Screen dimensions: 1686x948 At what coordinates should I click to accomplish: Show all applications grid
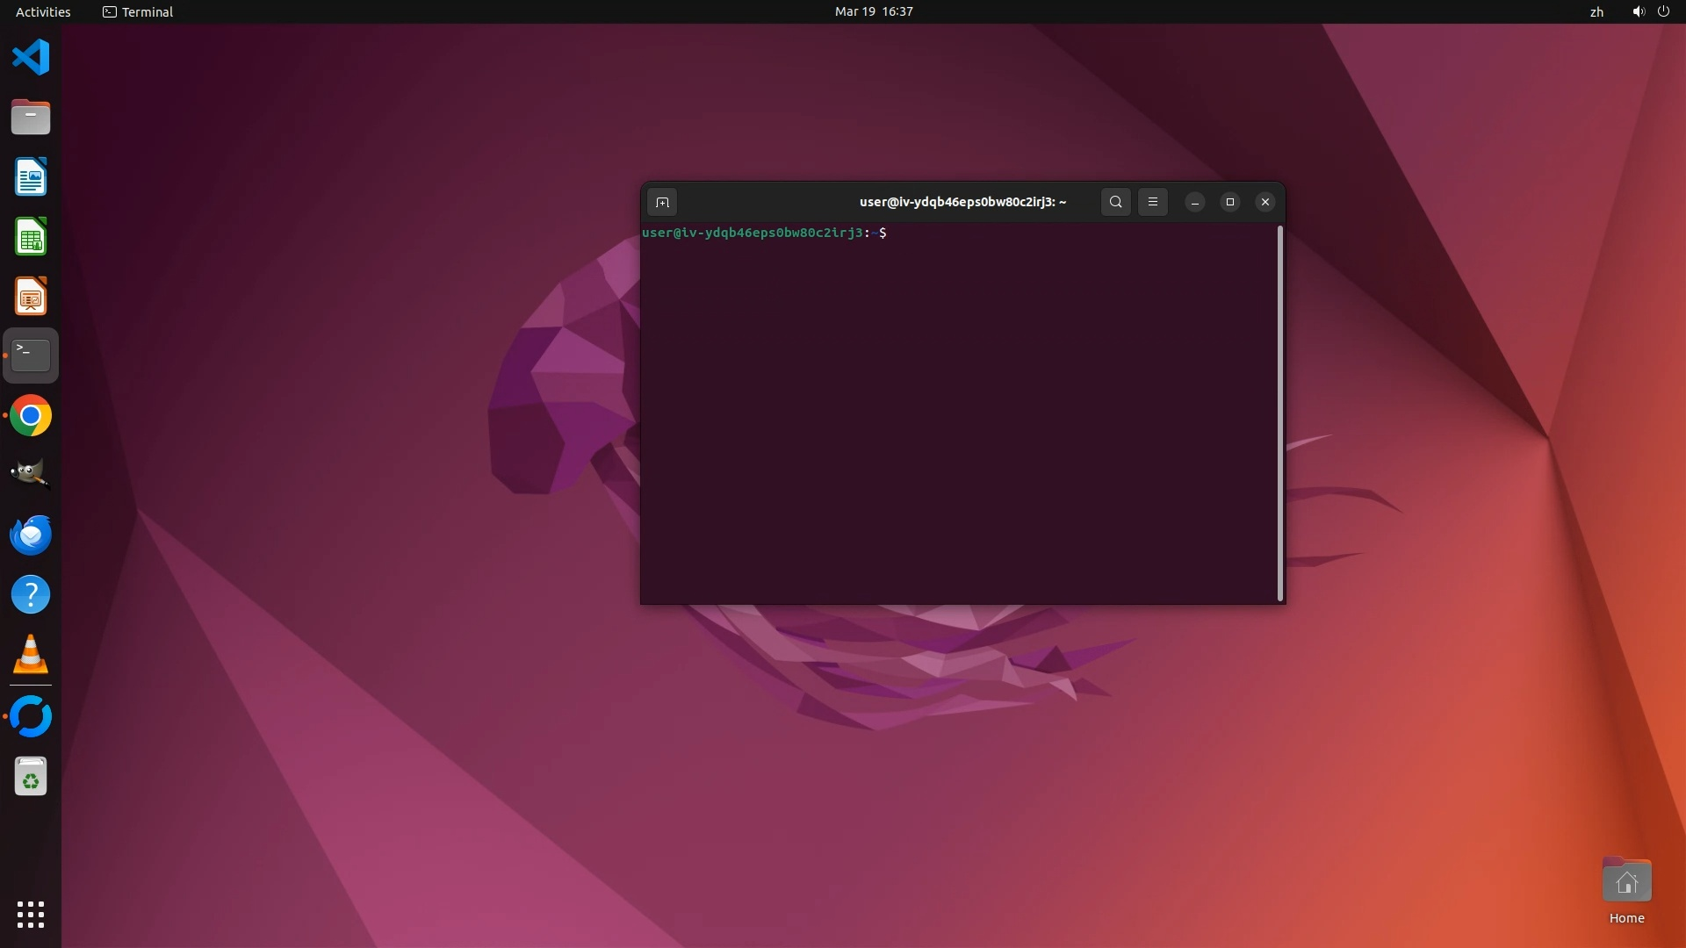point(31,914)
